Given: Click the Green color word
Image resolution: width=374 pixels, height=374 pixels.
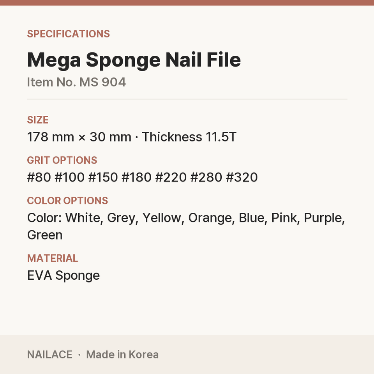Looking at the screenshot, I should coord(45,235).
